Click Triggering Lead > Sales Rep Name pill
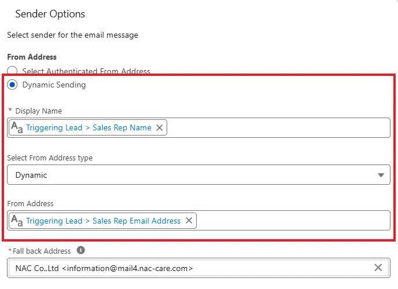 (x=88, y=127)
